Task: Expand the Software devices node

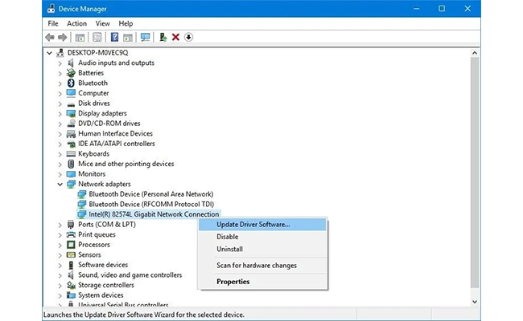Action: (x=60, y=265)
